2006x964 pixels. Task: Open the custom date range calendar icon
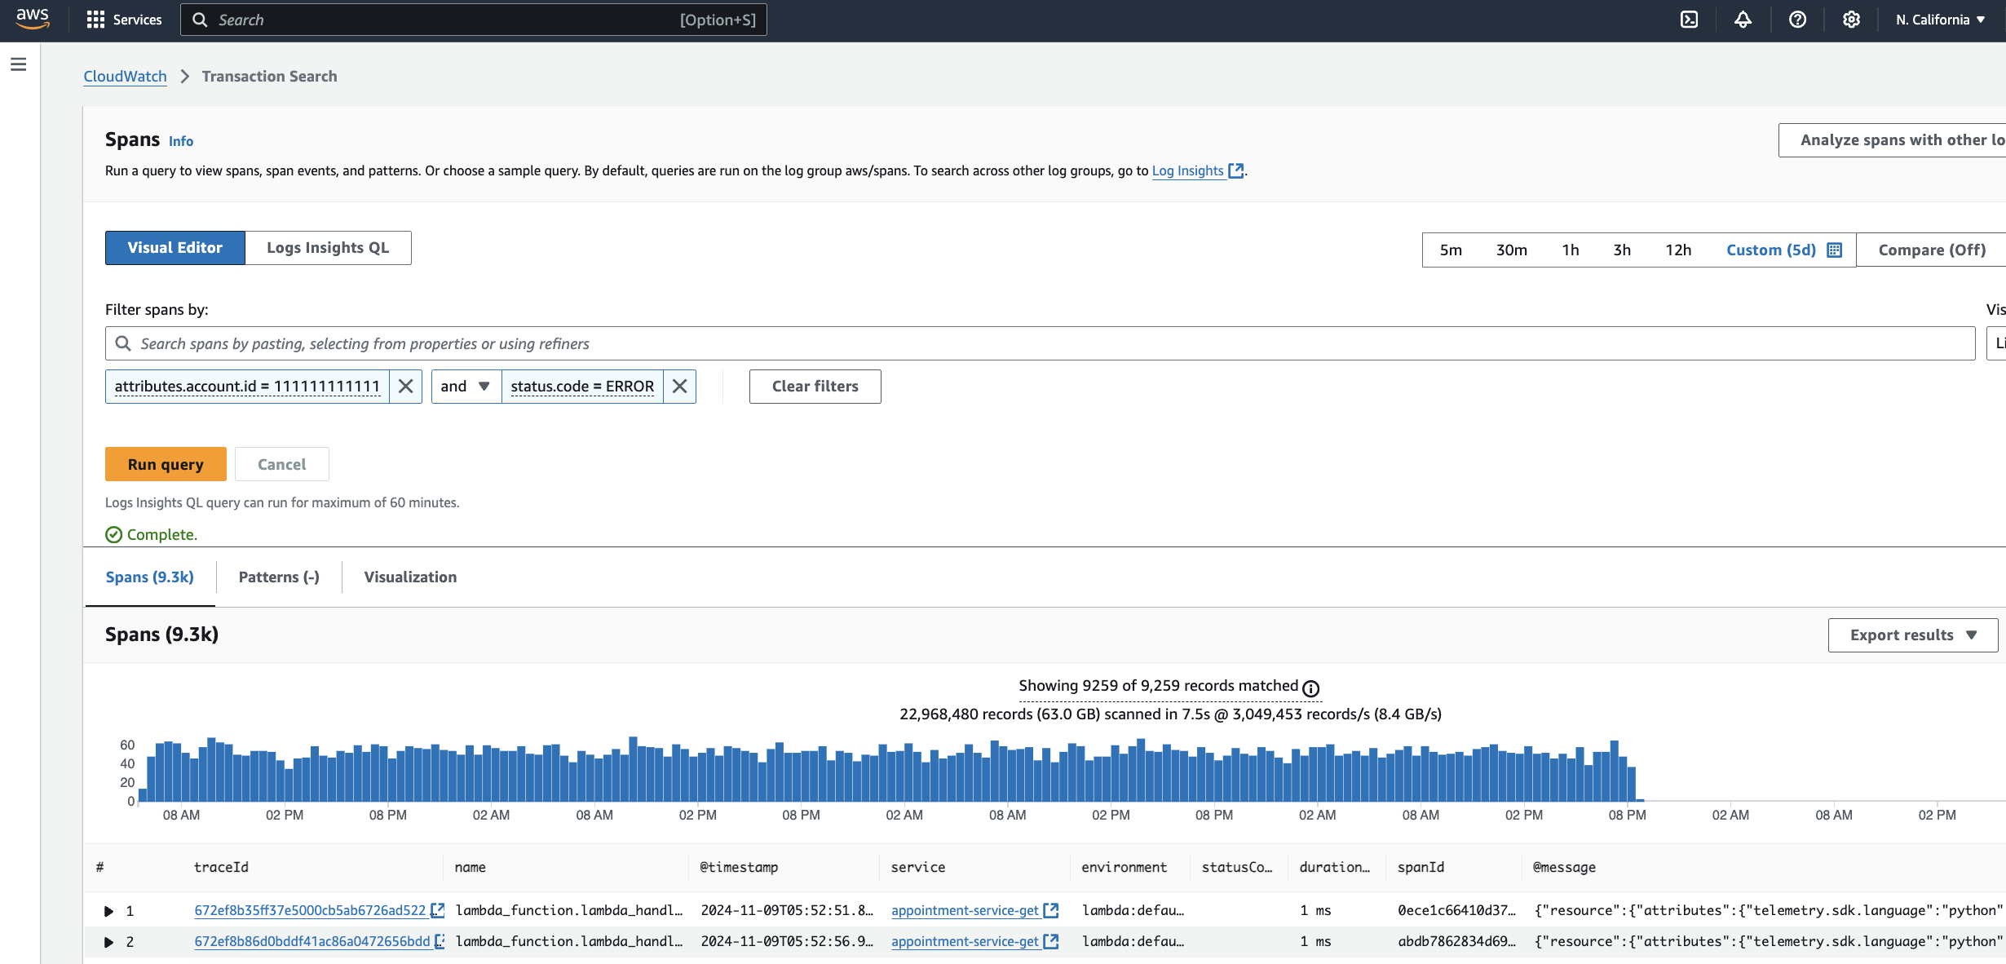click(x=1835, y=250)
